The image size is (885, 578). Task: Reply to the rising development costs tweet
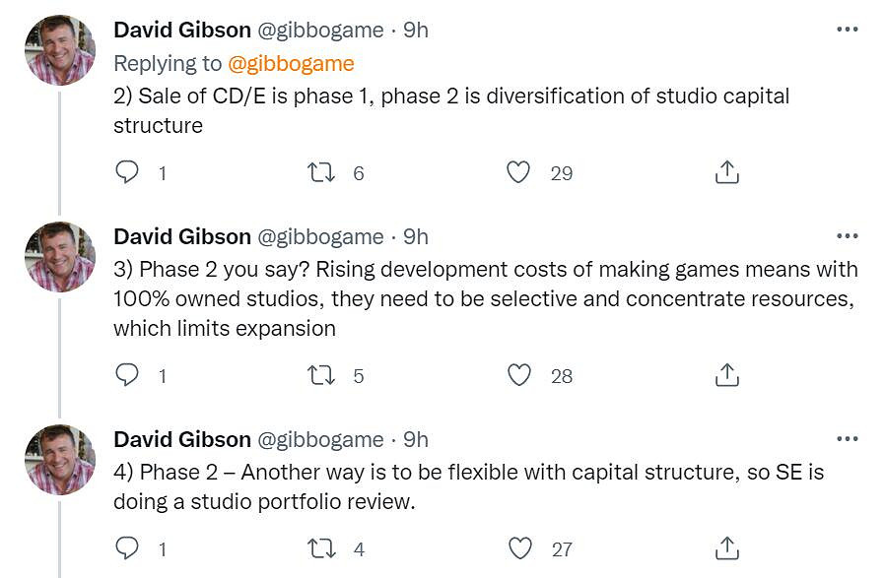tap(127, 375)
